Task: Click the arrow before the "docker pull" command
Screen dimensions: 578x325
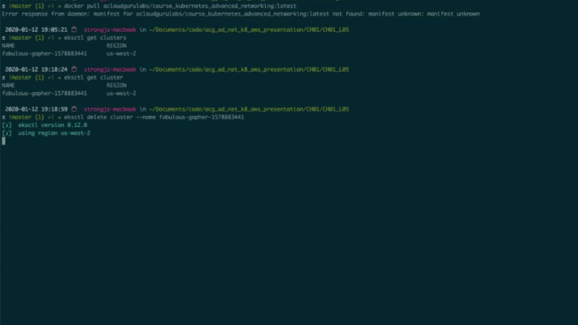Action: coord(59,6)
